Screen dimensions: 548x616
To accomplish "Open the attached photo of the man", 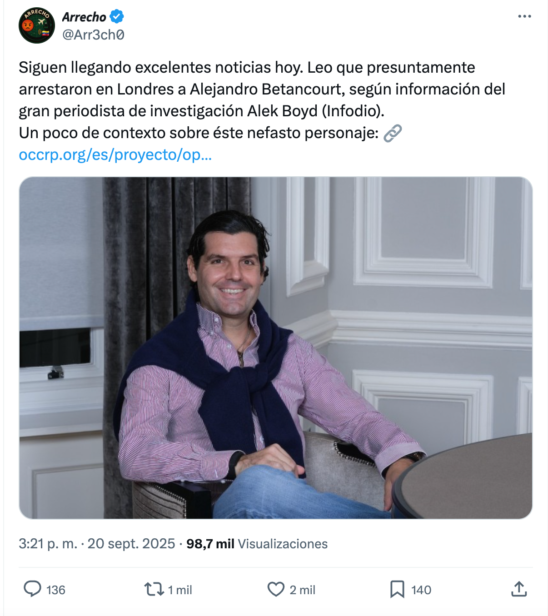I will [x=276, y=348].
